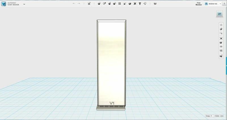Open the Transform tool
This screenshot has height=120, width=227.
(89, 4)
